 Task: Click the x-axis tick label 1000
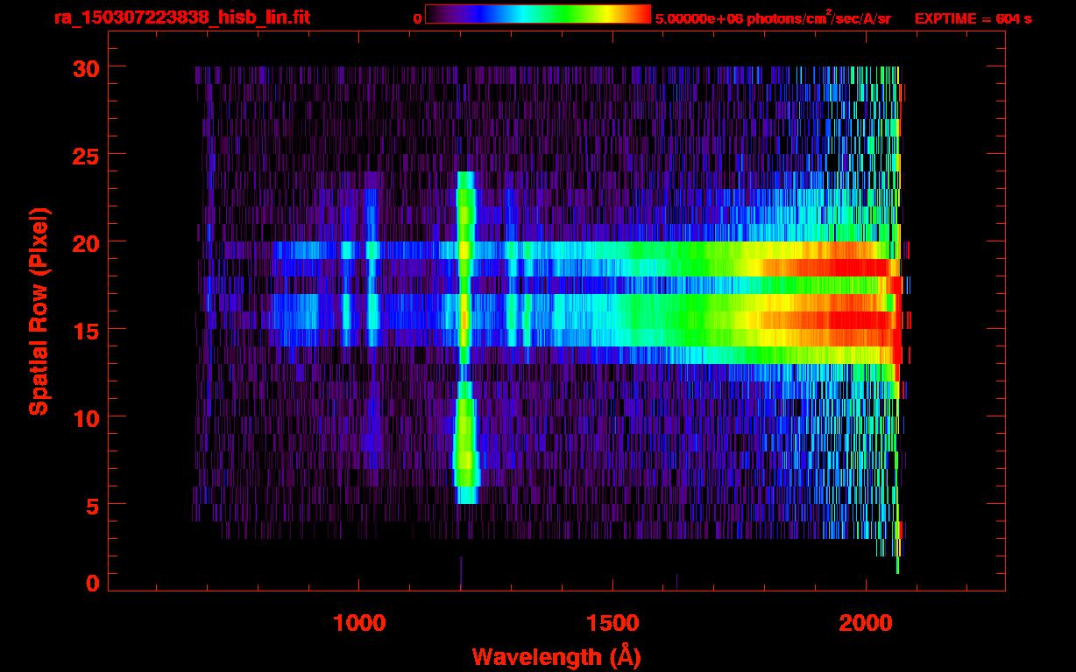[x=358, y=622]
